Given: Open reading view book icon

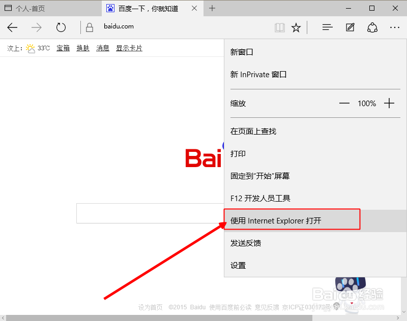Looking at the screenshot, I should [279, 27].
